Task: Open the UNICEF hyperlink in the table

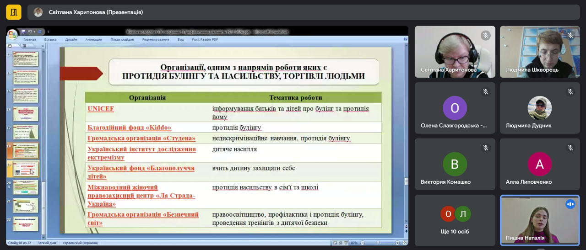Action: point(101,109)
